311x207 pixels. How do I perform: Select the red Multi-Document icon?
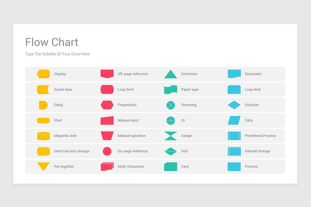pos(107,167)
